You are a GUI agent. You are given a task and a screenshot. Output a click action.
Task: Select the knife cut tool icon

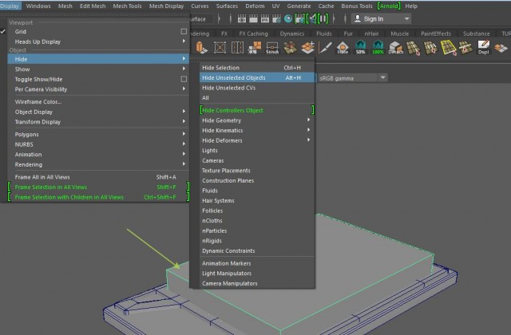tap(325, 48)
